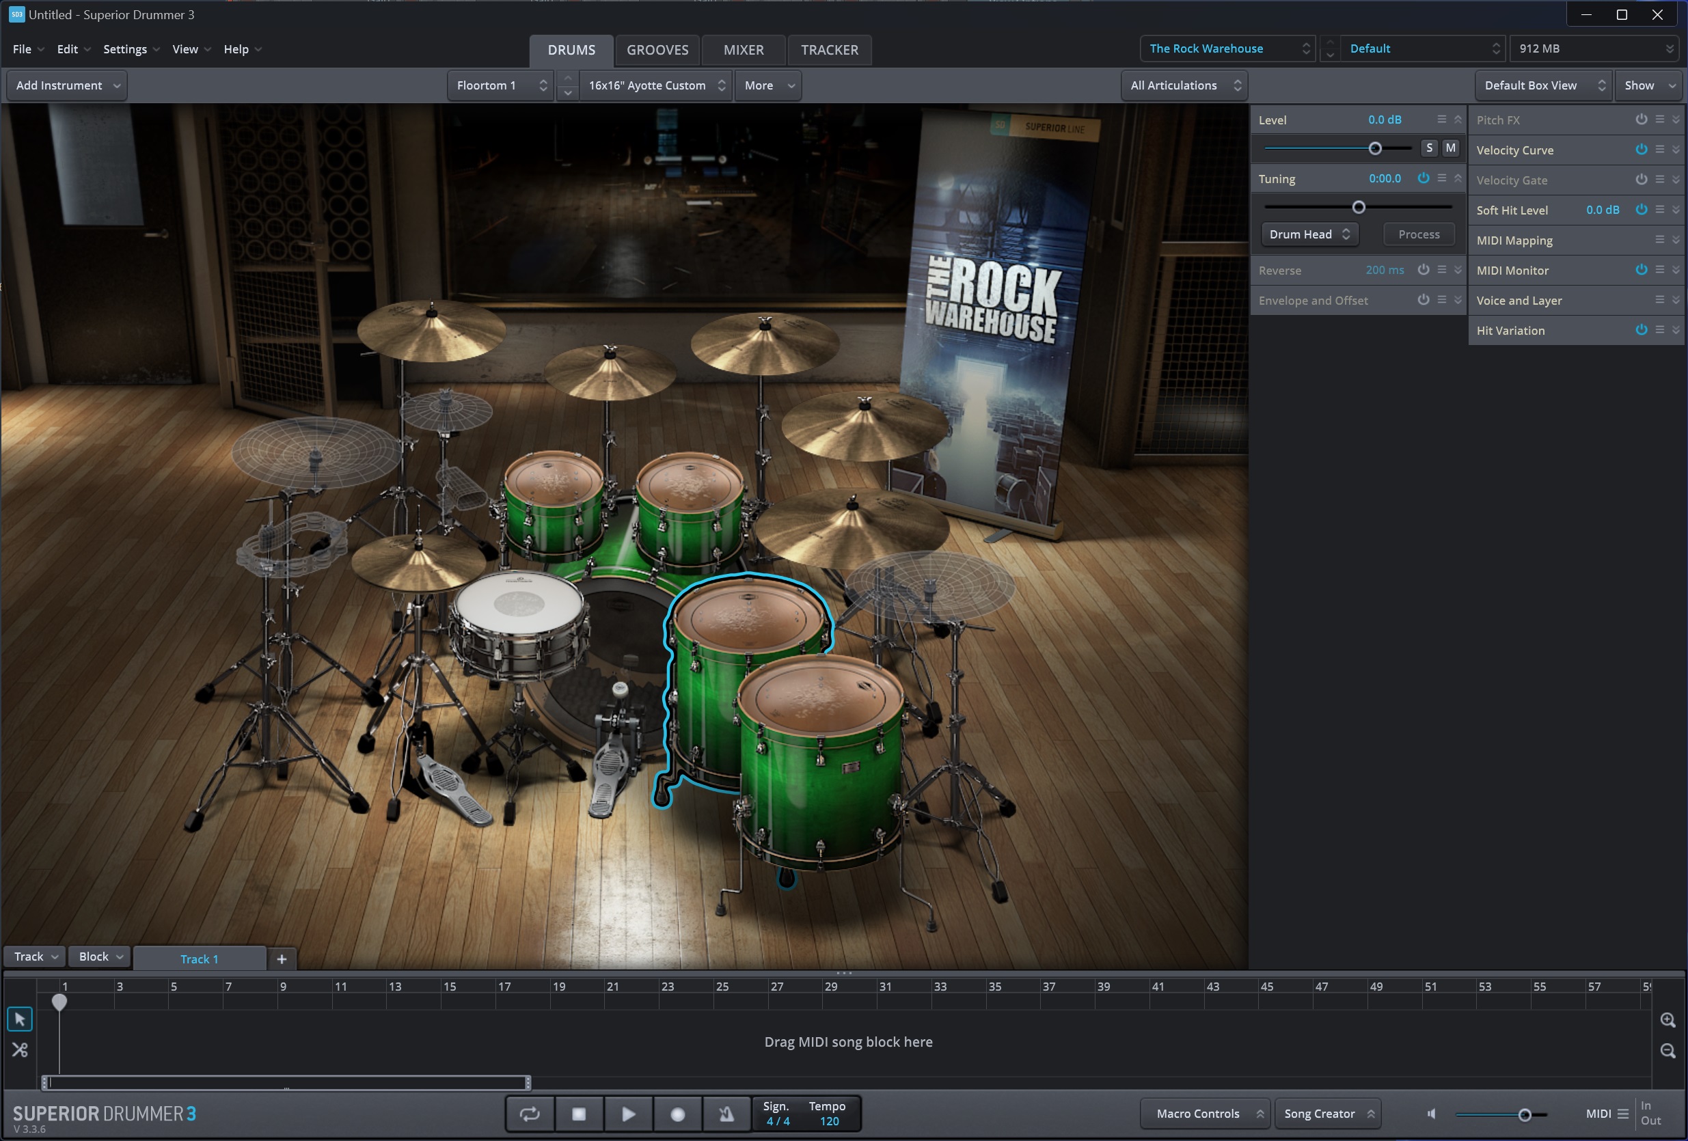Open the Song Creator panel

tap(1327, 1114)
